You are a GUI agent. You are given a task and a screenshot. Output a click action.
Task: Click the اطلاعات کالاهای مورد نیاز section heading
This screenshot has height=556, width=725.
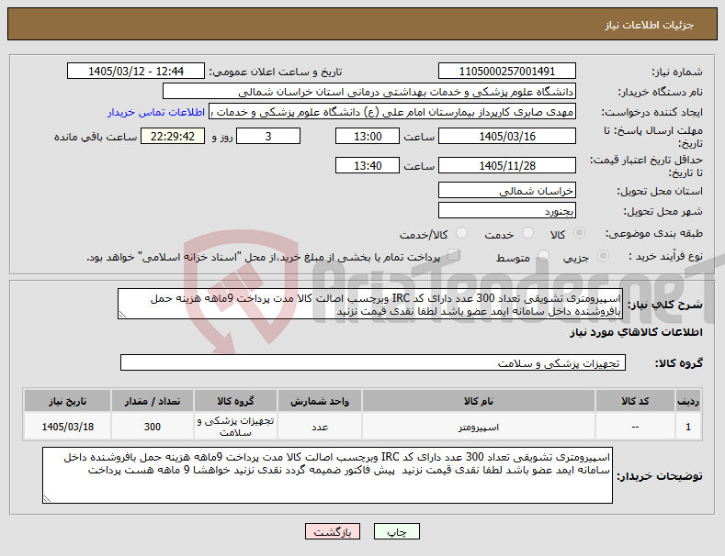tap(636, 332)
